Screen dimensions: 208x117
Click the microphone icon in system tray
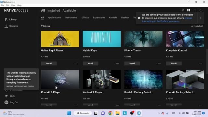tap(167, 113)
